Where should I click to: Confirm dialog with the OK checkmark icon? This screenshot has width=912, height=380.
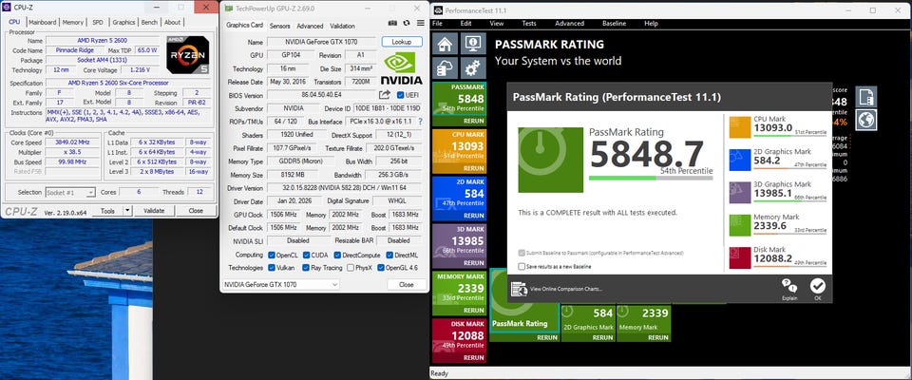818,286
